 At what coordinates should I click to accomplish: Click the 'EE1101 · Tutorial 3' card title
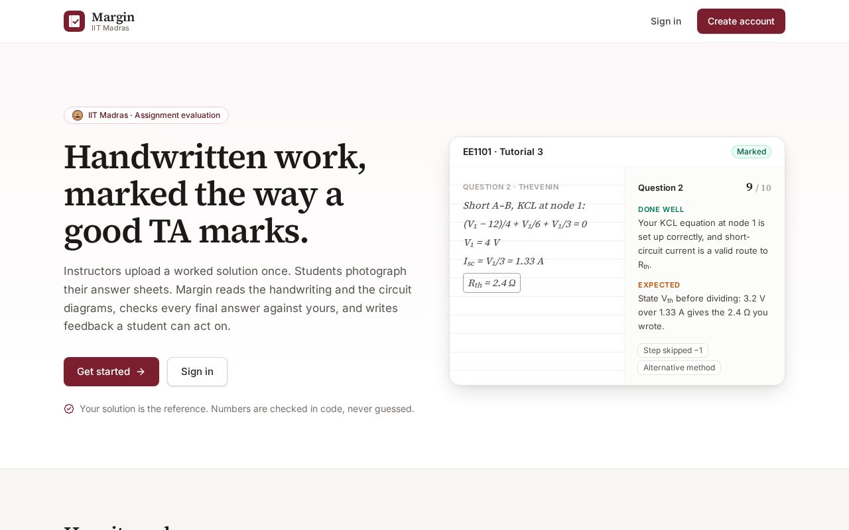[503, 152]
